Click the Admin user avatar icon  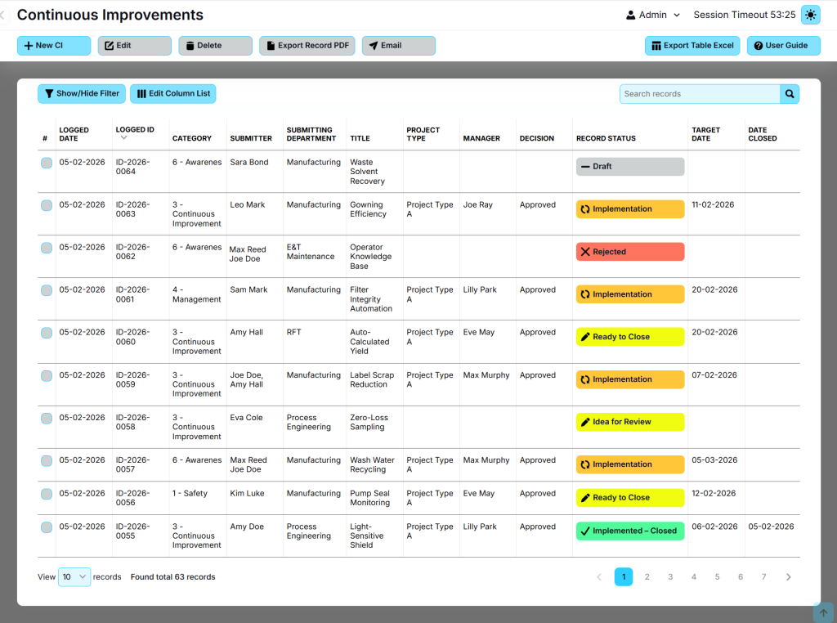[630, 15]
